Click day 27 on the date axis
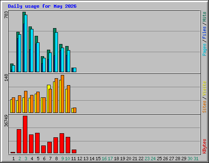The image size is (209, 163). (171, 159)
